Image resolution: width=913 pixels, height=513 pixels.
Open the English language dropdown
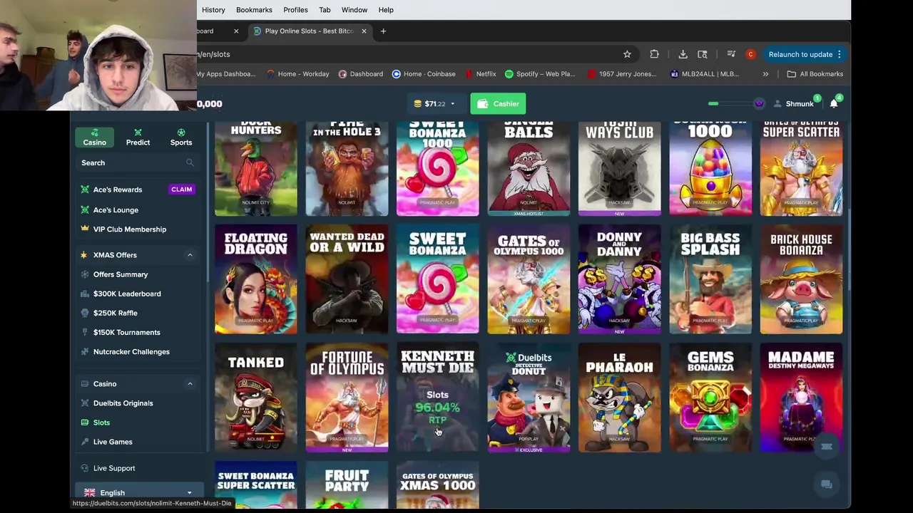coord(139,492)
